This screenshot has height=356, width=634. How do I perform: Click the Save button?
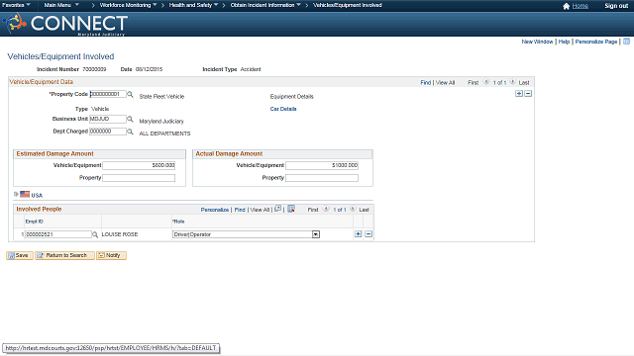click(x=20, y=255)
